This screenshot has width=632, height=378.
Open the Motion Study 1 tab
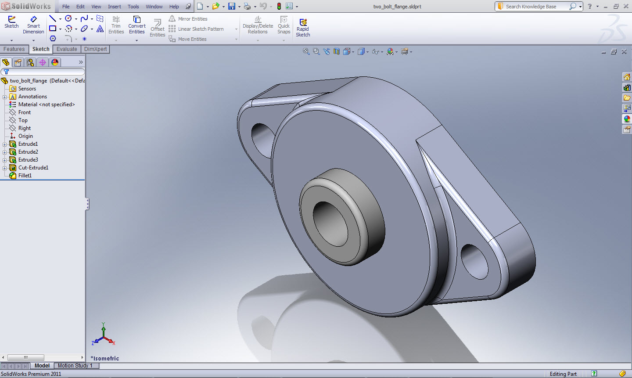(x=75, y=366)
